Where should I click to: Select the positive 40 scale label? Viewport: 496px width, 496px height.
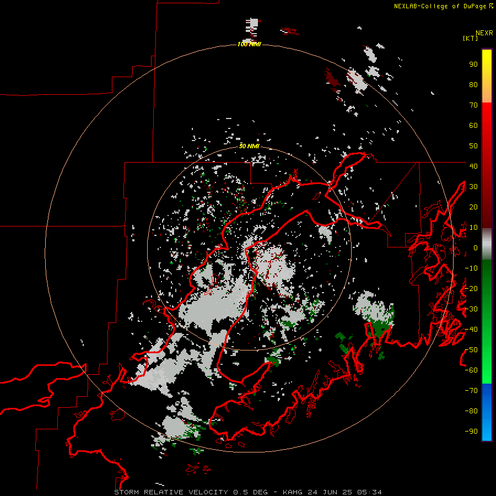[473, 166]
